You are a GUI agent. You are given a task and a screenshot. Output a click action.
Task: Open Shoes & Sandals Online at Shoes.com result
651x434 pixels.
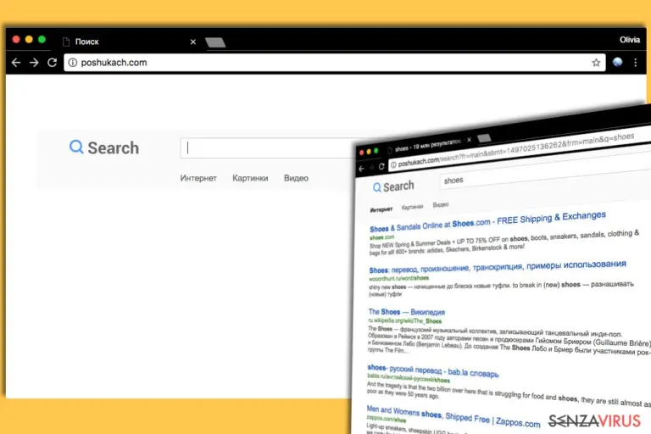coord(487,222)
